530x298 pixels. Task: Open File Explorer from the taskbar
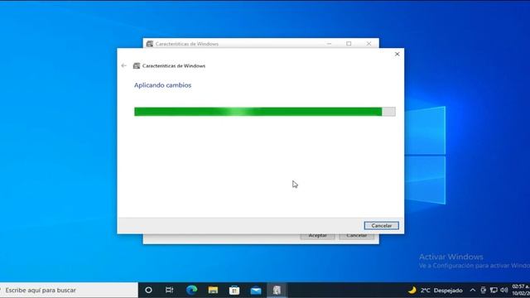click(213, 290)
